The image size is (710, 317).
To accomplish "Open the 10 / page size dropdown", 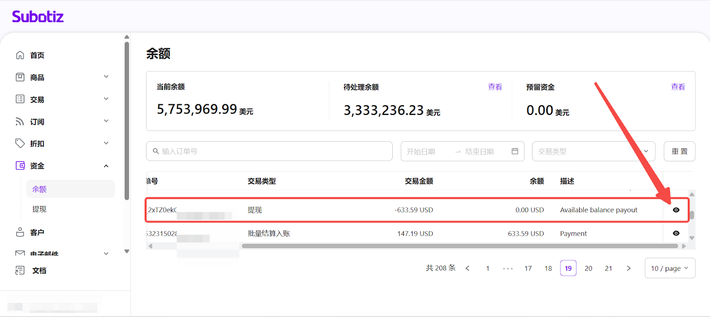I will (x=669, y=268).
